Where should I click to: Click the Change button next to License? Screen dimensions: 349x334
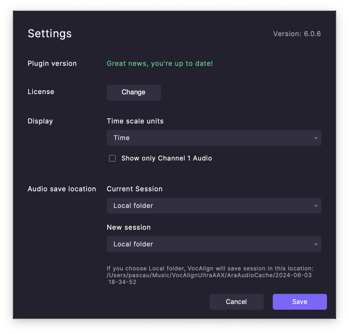coord(134,92)
